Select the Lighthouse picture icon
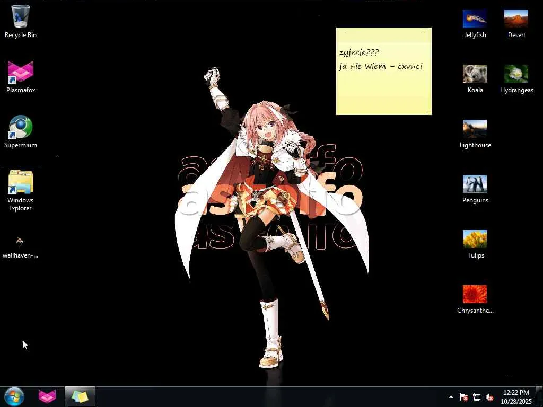This screenshot has height=407, width=543. point(475,134)
